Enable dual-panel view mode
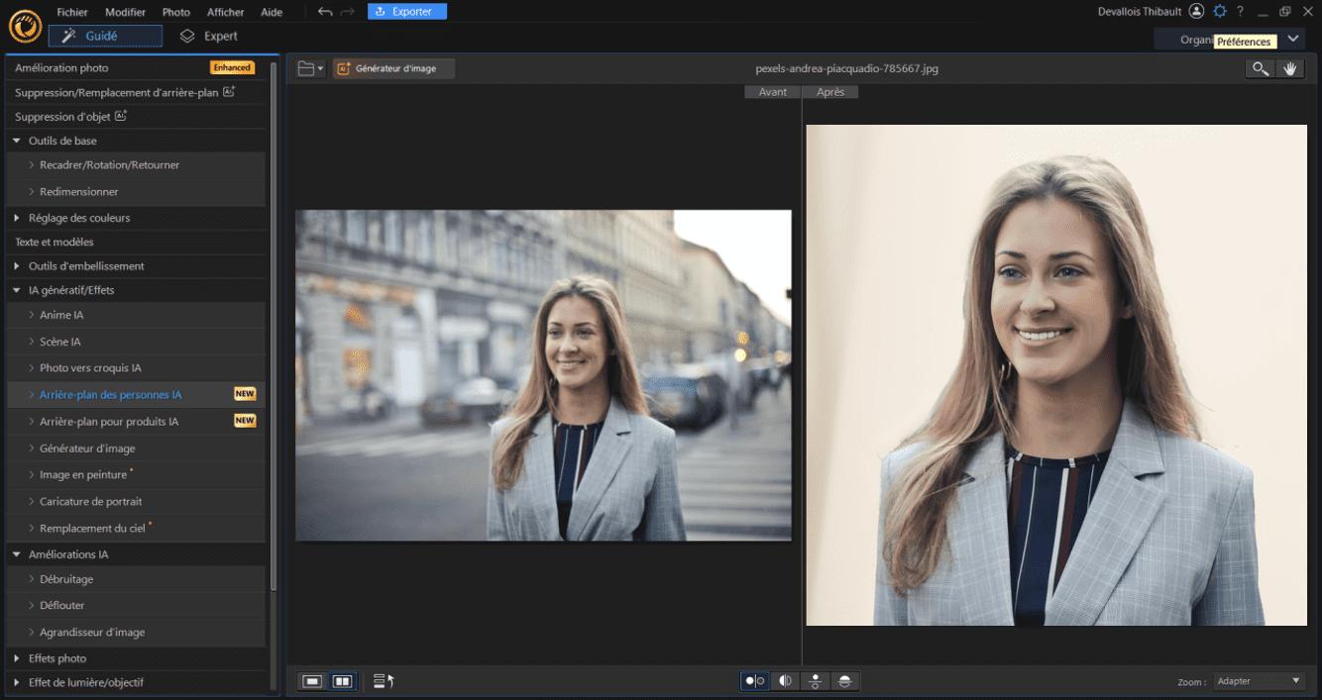This screenshot has height=700, width=1322. point(342,681)
